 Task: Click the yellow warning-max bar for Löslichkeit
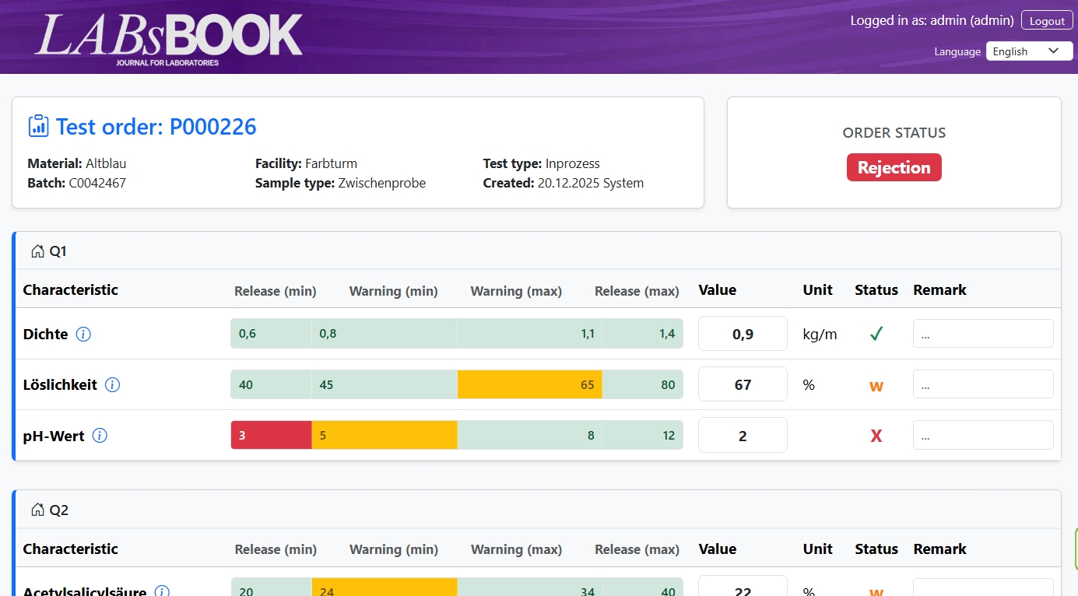(x=529, y=384)
